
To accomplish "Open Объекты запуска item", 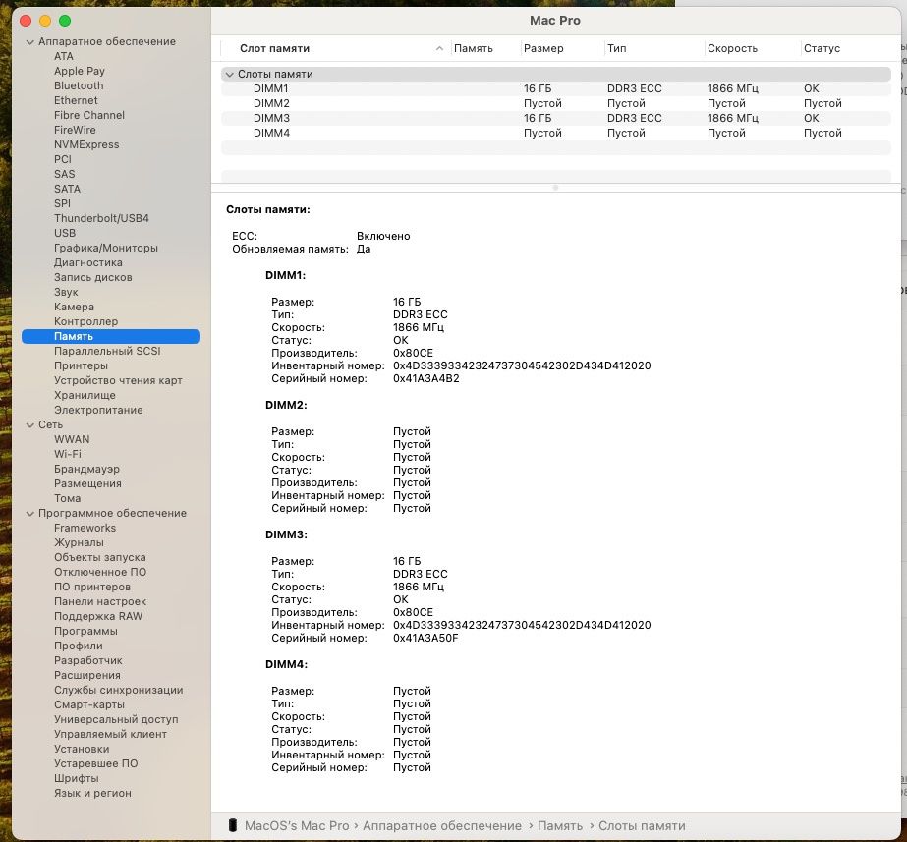I will [99, 557].
